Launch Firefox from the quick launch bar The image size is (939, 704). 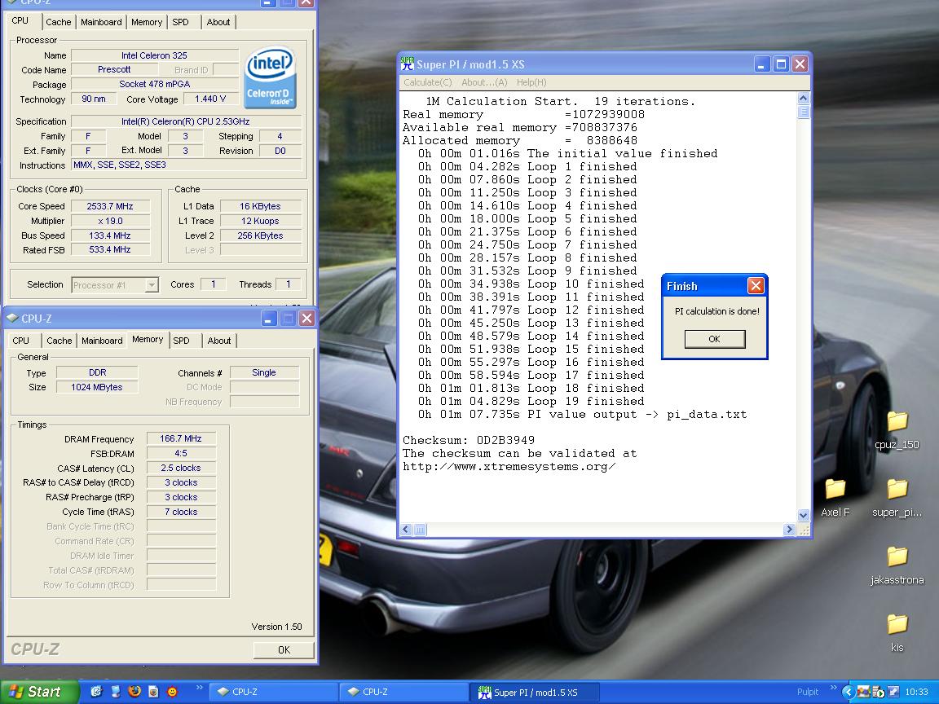(134, 692)
